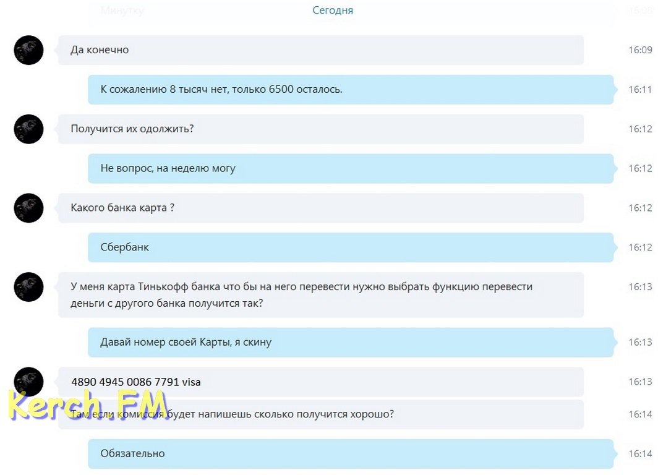Click avatar beside 'Какого банка карта ?'
Screen dimensions: 658x475
coord(28,208)
